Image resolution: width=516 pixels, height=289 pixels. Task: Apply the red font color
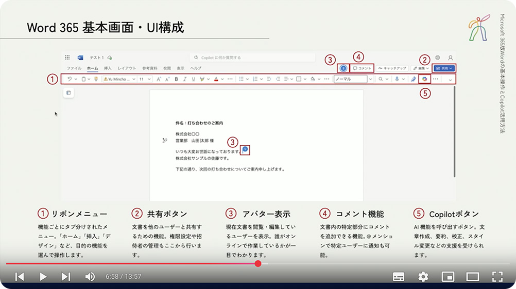tap(216, 79)
